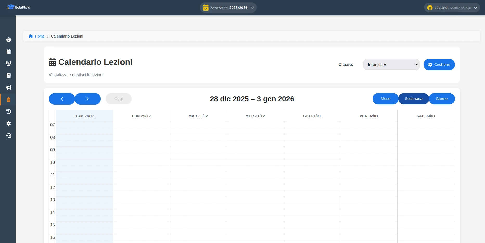The height and width of the screenshot is (243, 485).
Task: Click the DOM 28/12 column header
Action: point(85,116)
